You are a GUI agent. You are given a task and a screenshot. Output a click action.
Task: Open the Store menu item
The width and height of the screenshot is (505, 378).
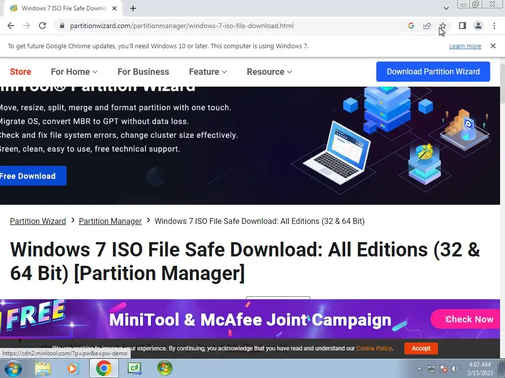[x=20, y=72]
